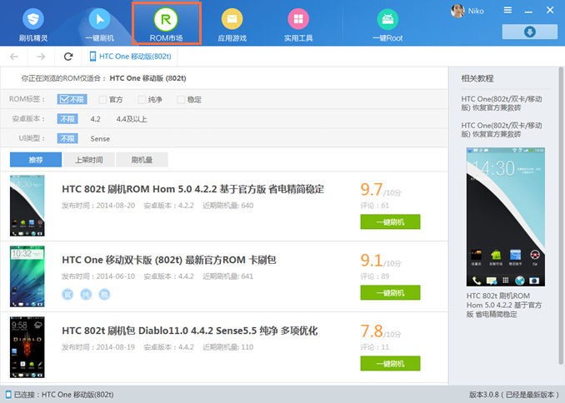Click the 相关教程 heading
The height and width of the screenshot is (403, 565).
pos(477,78)
